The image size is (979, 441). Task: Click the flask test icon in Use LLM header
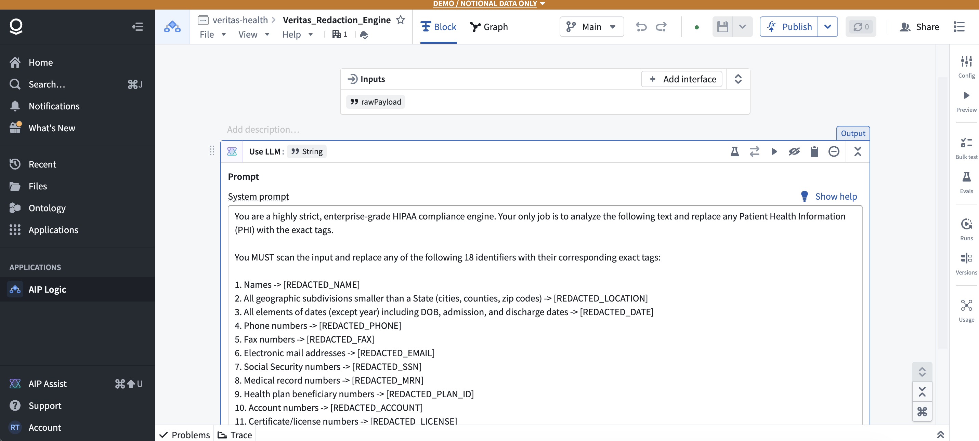pos(734,151)
